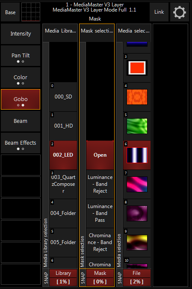
Task: Pick the red square media thumbnail 3
Action: pyautogui.click(x=137, y=68)
